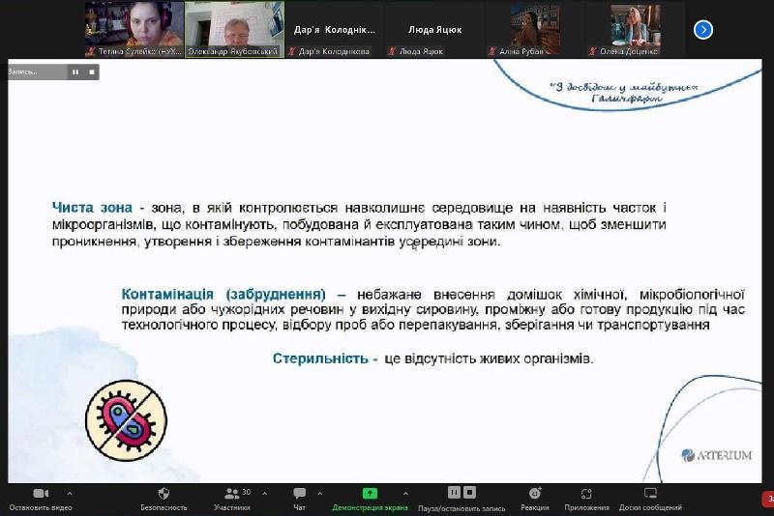This screenshot has height=516, width=774.
Task: Pause recording from top-left recording indicator
Action: [x=75, y=72]
